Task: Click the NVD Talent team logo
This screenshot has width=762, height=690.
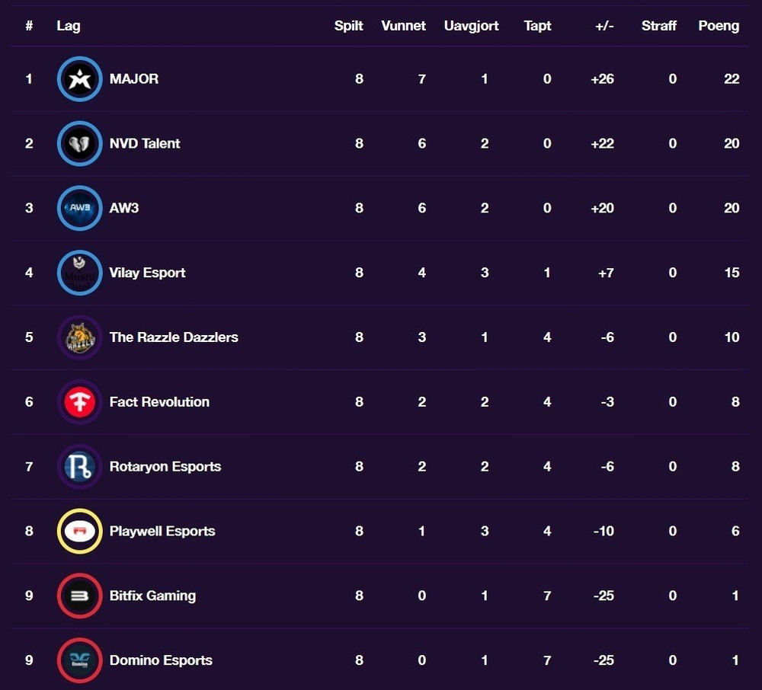Action: [80, 144]
